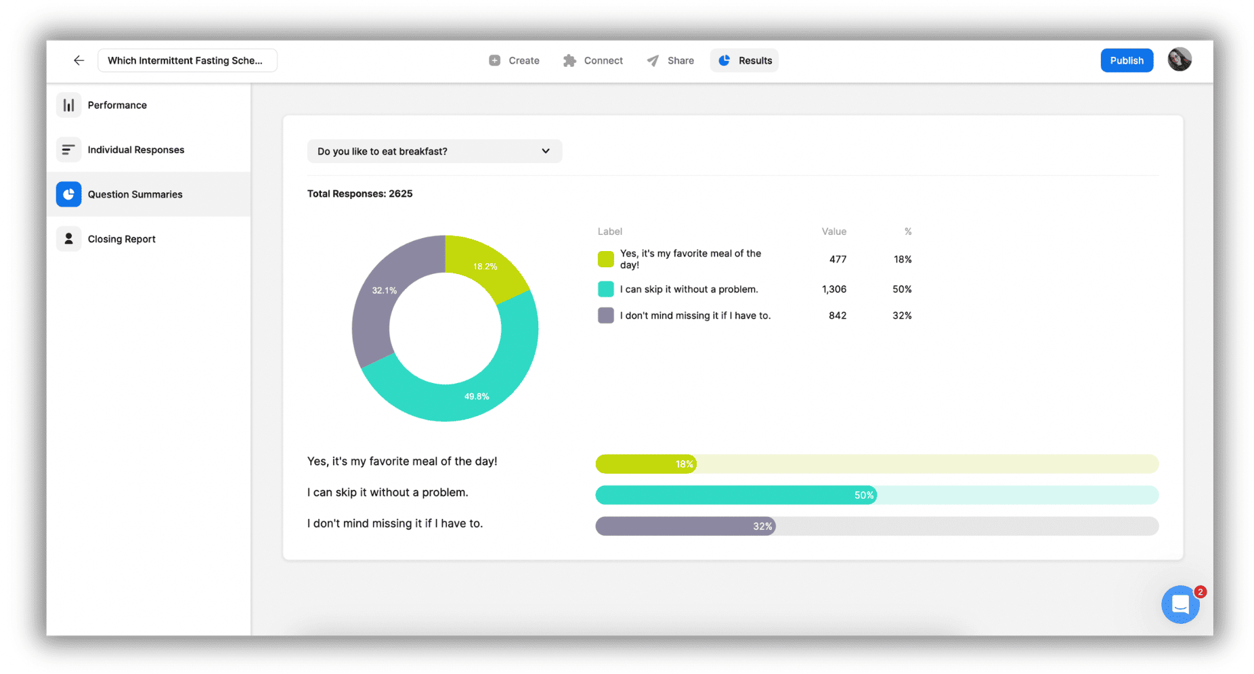Open the Connect integrations icon
Screen dimensions: 1254x674
coord(569,60)
